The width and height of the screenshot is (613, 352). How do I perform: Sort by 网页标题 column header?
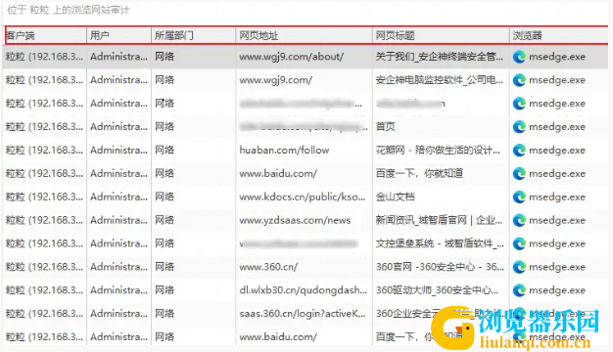[x=441, y=35]
